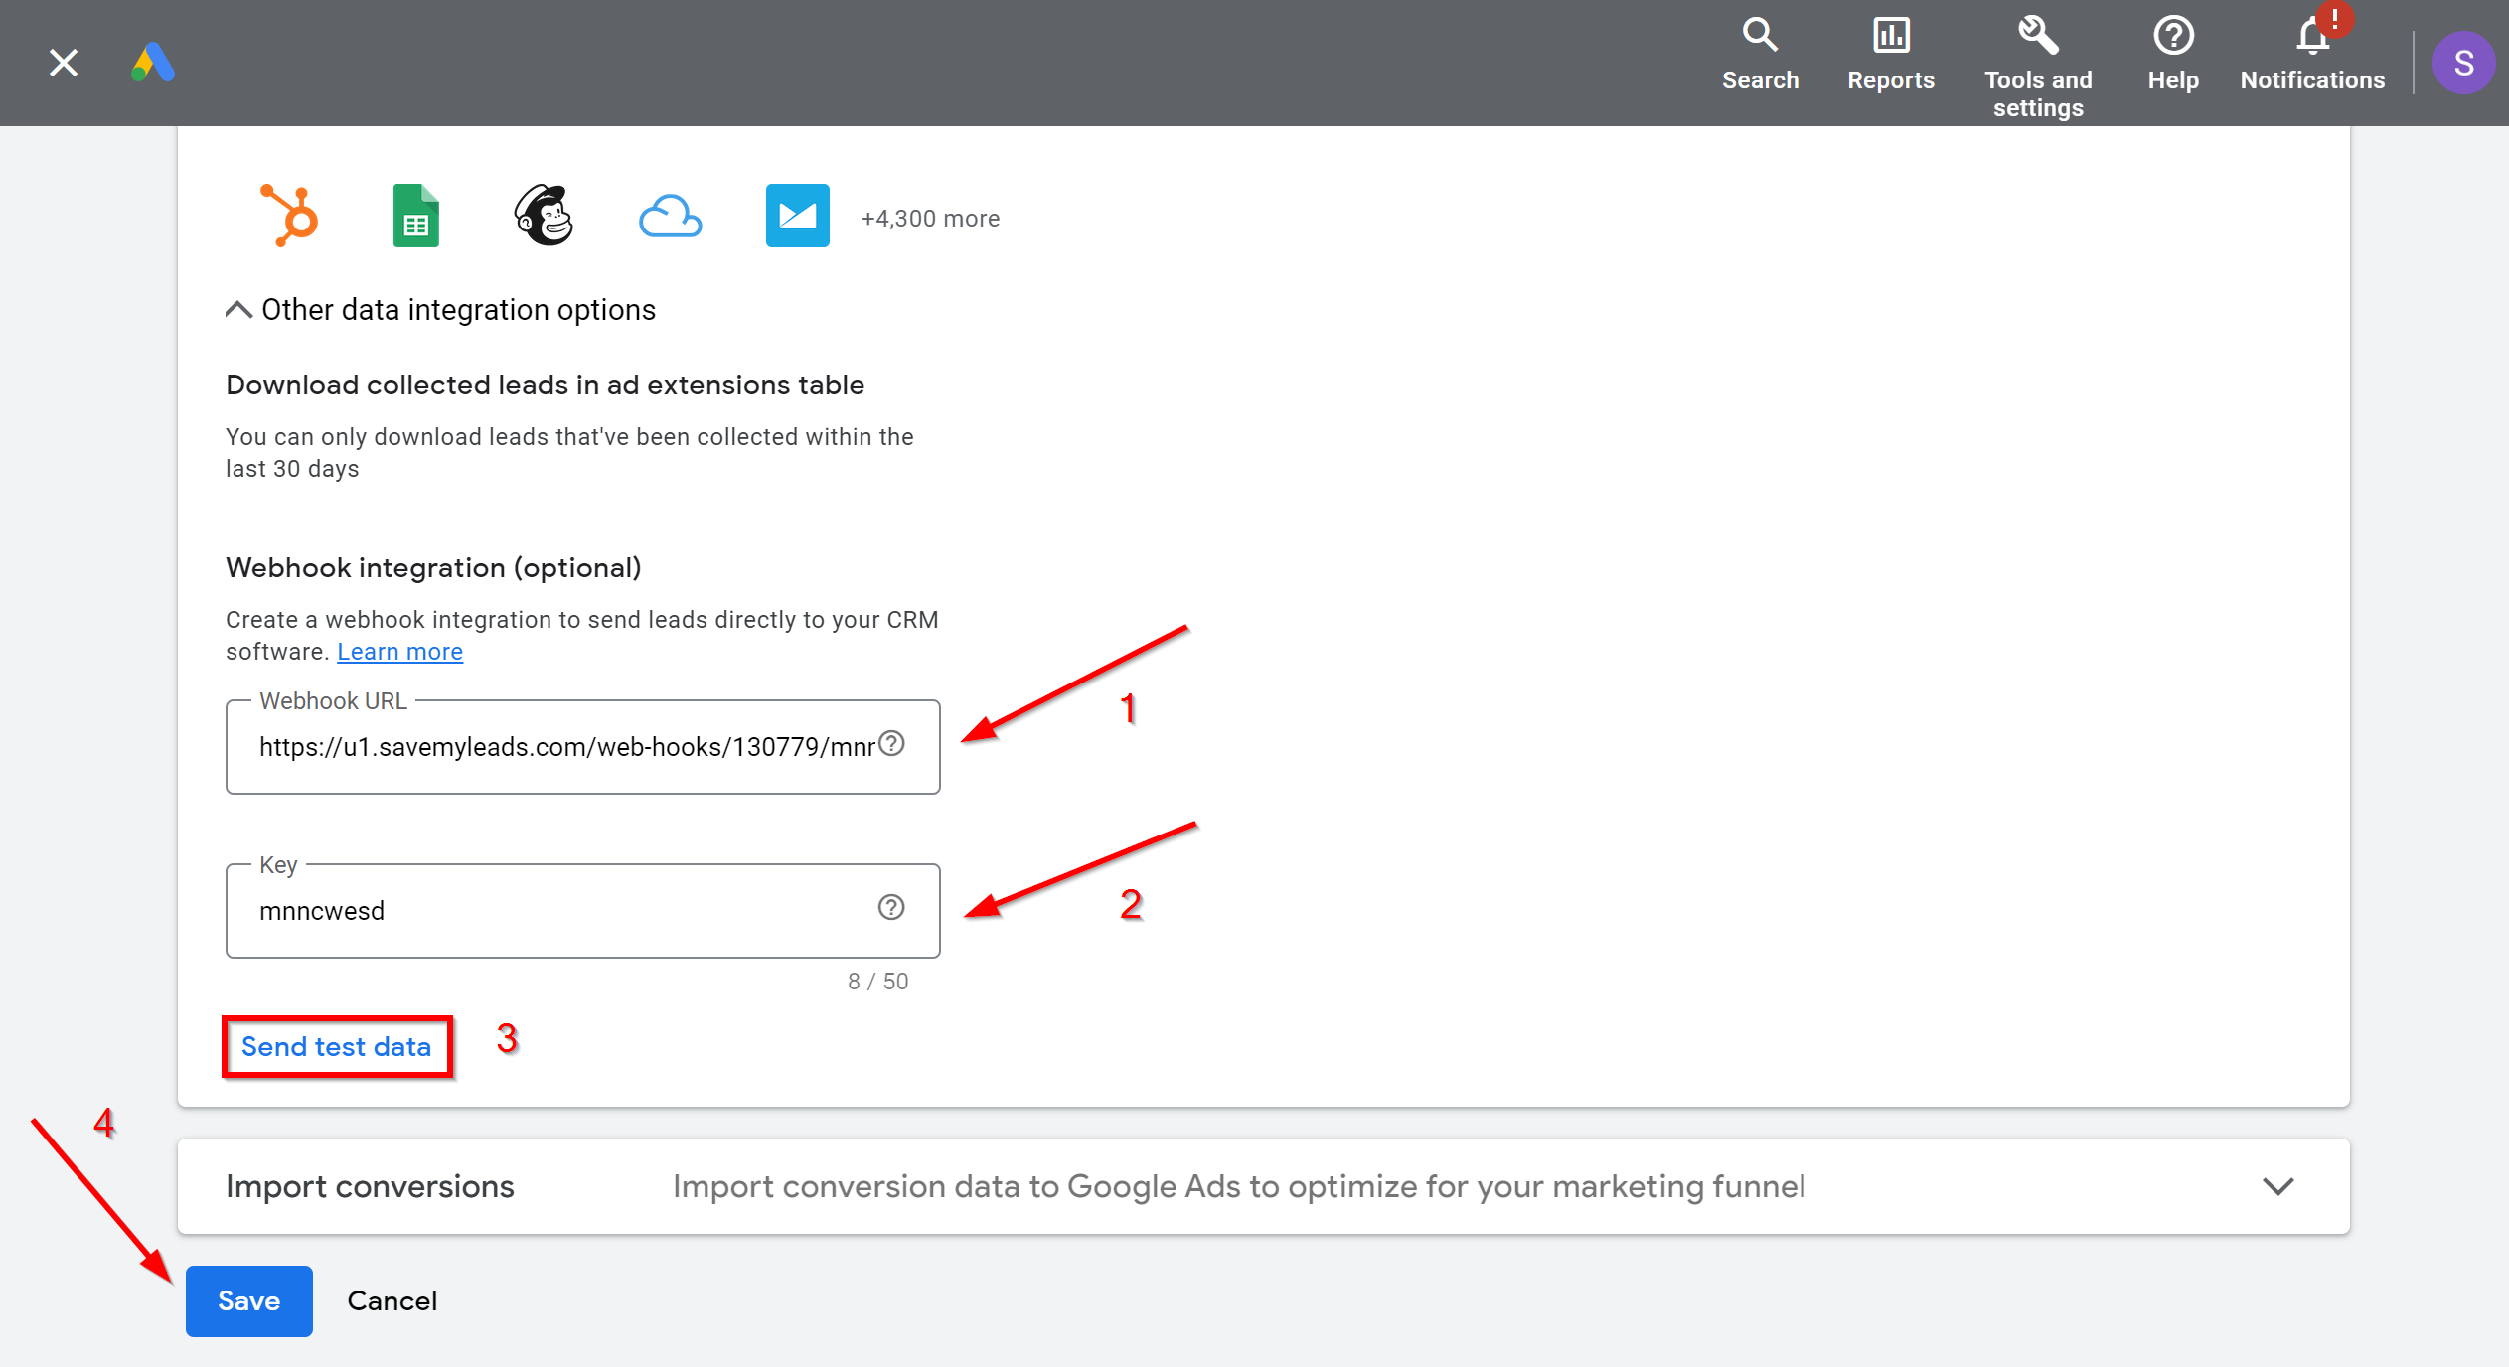Open the account avatar S
Image resolution: width=2509 pixels, height=1367 pixels.
pos(2463,63)
